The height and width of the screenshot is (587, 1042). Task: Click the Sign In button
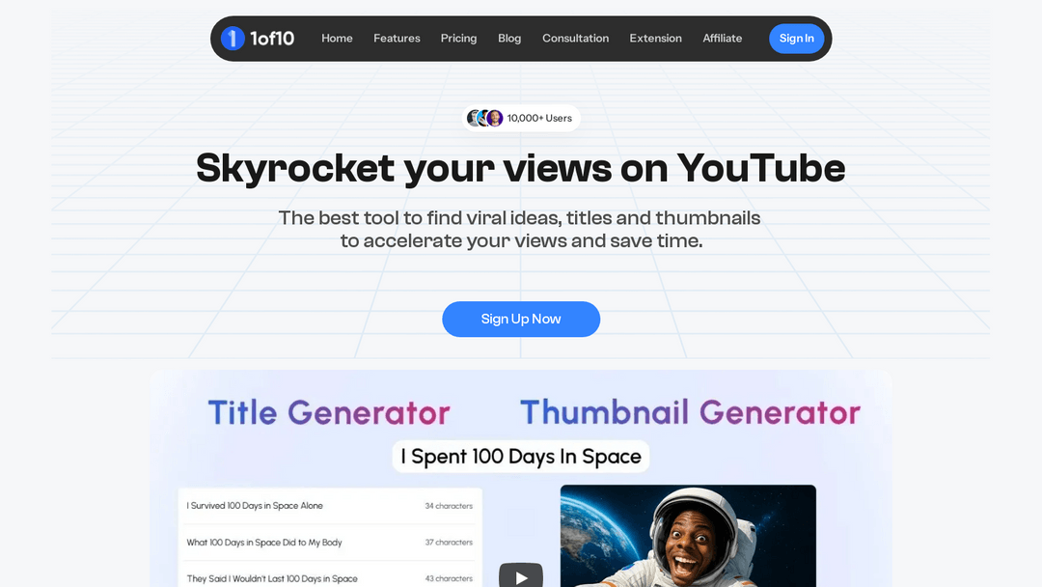click(796, 39)
